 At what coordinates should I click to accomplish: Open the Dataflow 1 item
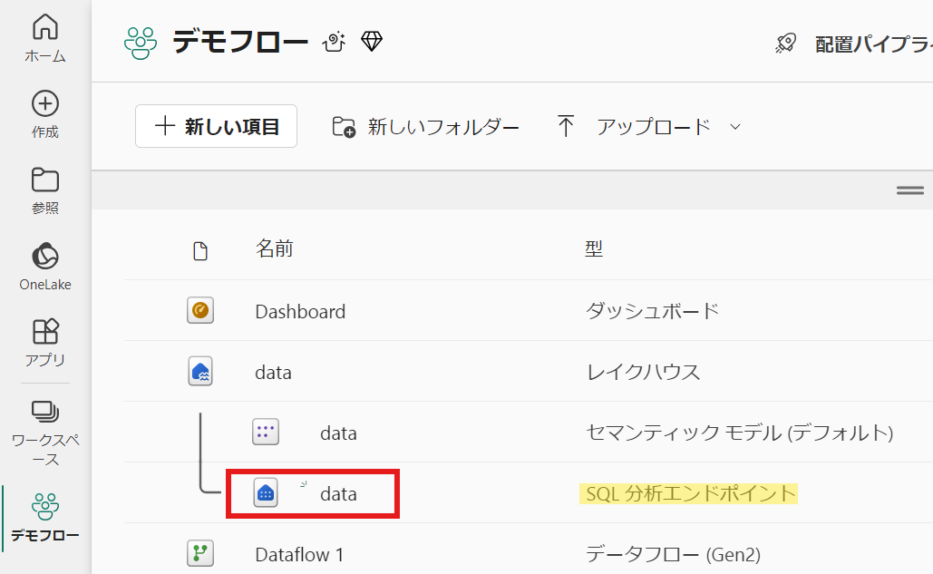pyautogui.click(x=299, y=555)
